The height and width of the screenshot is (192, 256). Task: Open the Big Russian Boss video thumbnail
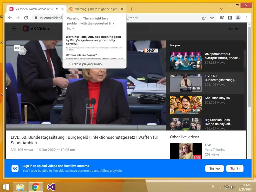point(186,124)
